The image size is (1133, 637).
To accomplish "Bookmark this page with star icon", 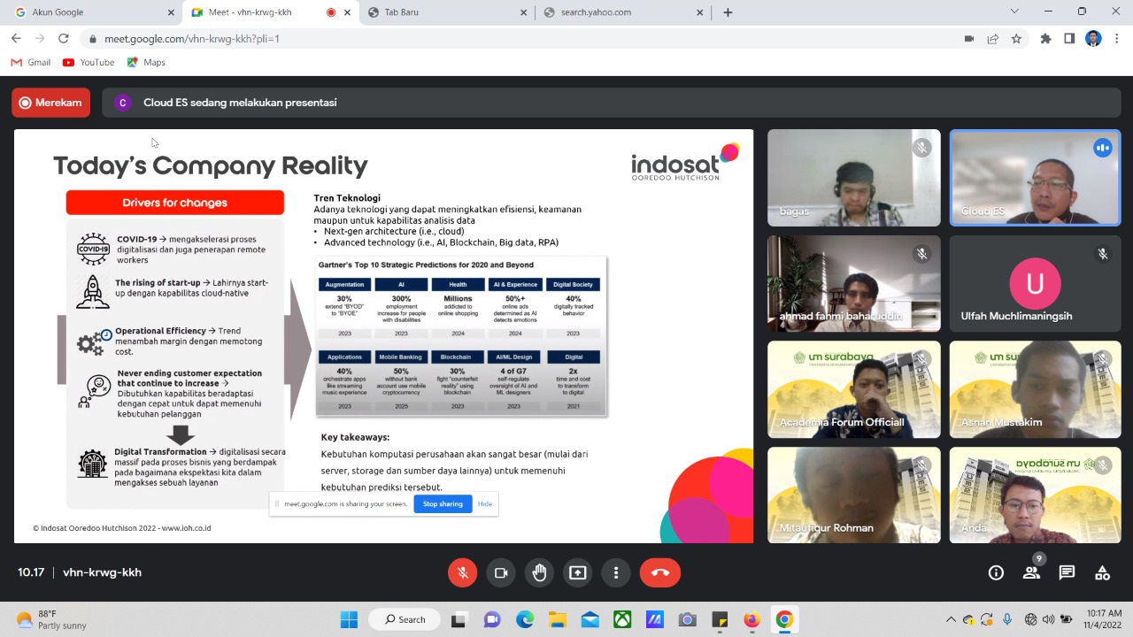I will click(x=1016, y=39).
